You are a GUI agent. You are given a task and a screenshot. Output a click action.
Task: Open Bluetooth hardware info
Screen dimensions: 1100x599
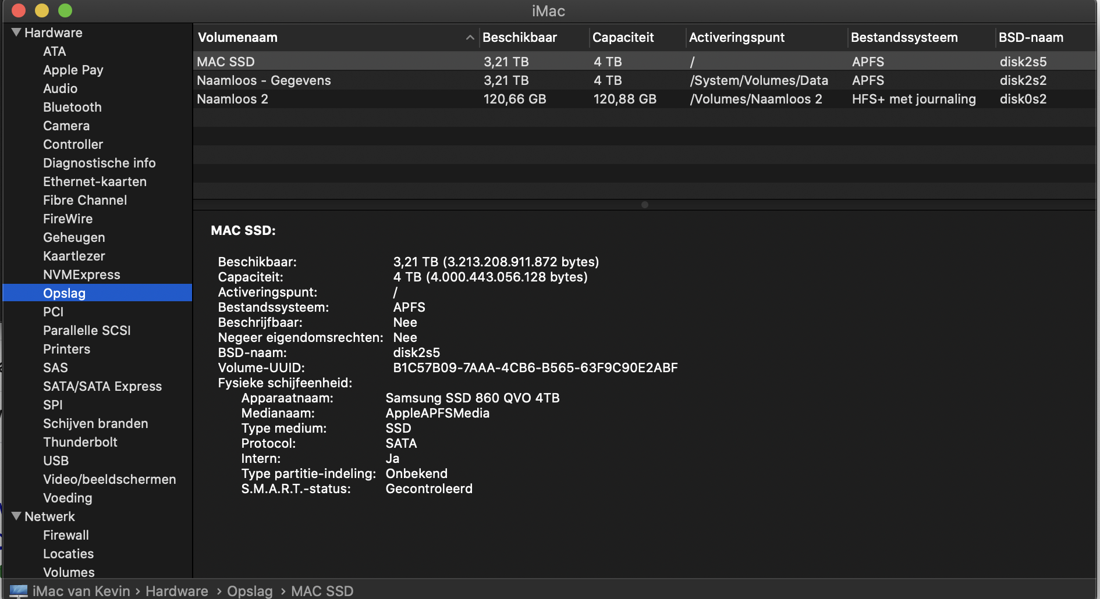(72, 107)
